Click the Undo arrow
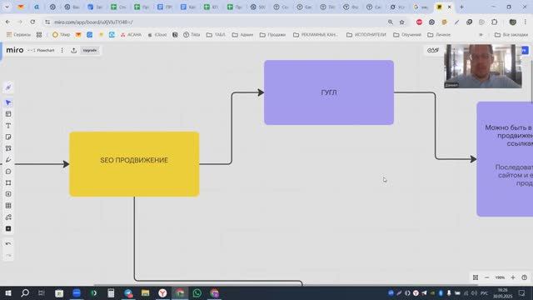The image size is (533, 300). point(8,244)
